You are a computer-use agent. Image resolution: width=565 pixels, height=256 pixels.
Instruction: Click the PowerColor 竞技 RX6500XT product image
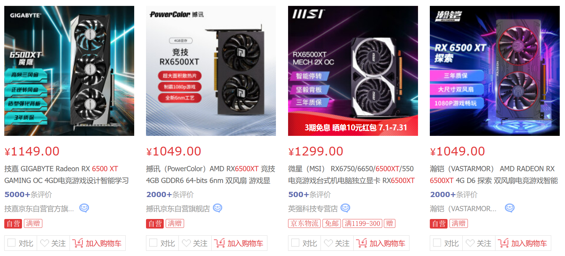click(211, 71)
